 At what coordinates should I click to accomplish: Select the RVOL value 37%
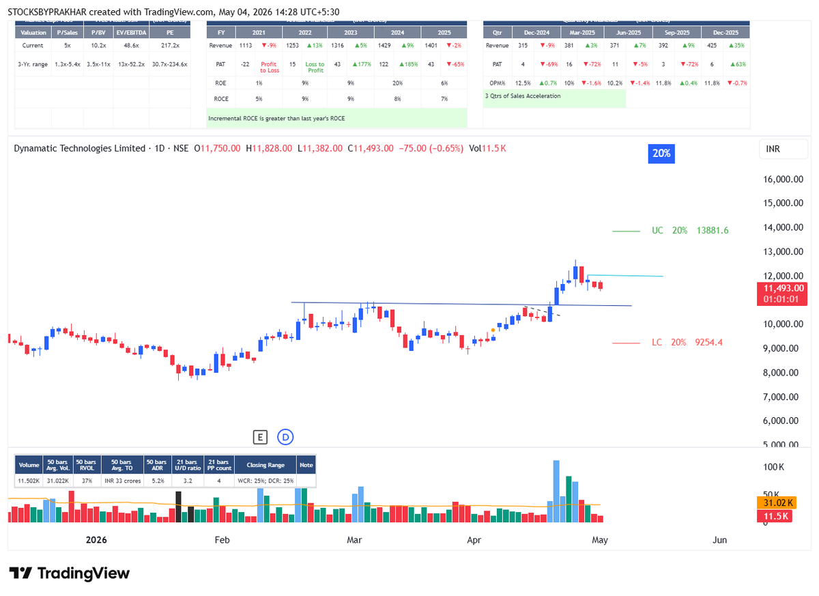[86, 481]
